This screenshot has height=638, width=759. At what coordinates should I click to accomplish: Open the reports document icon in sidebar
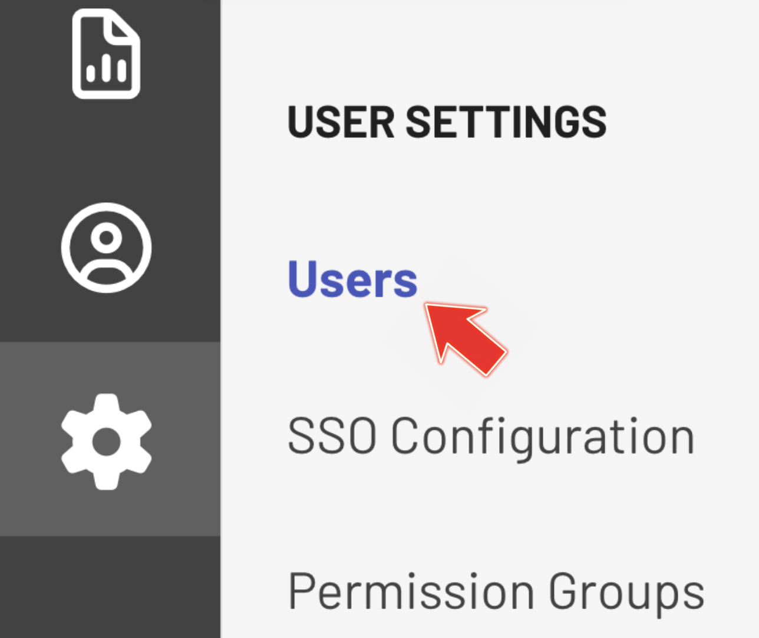(106, 54)
